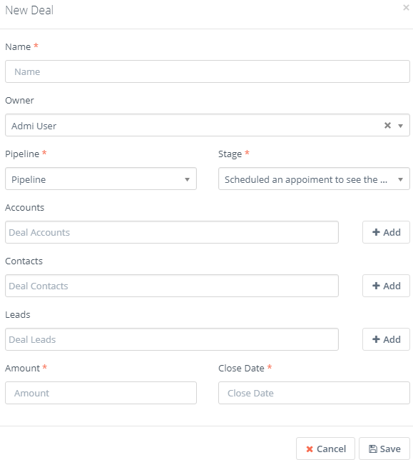
Task: Focus the Name input field
Action: point(208,71)
